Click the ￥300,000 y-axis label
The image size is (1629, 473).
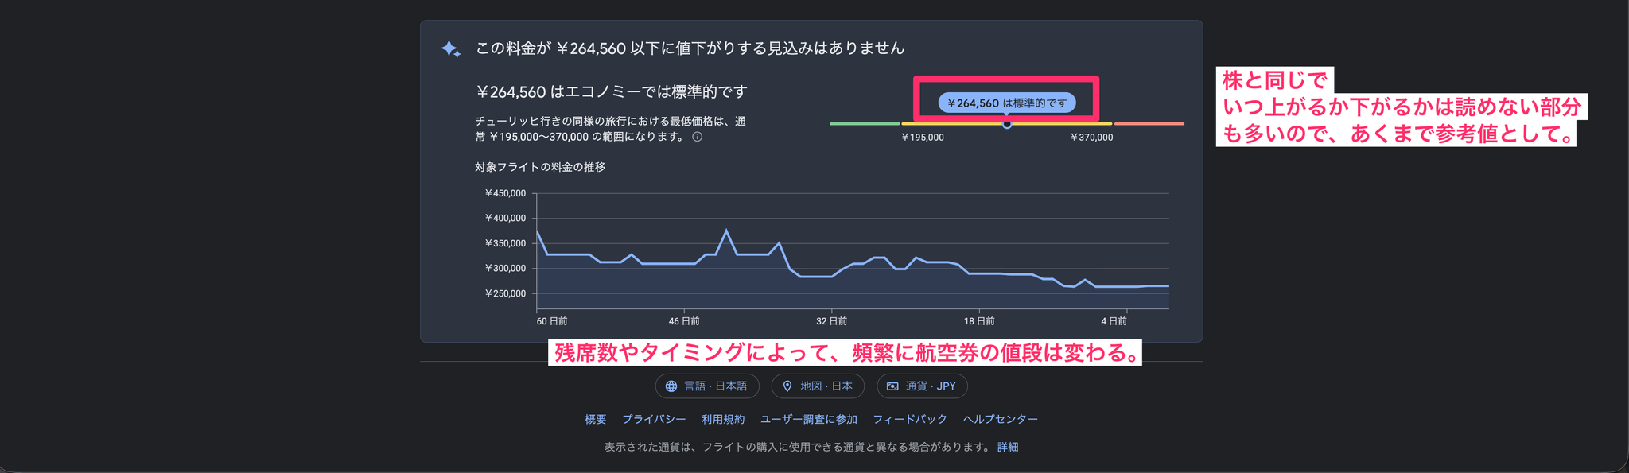[x=505, y=269]
